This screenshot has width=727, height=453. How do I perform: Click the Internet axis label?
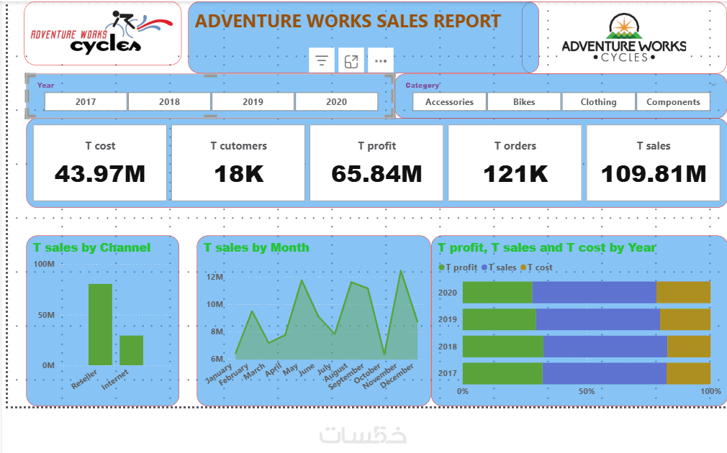click(114, 380)
